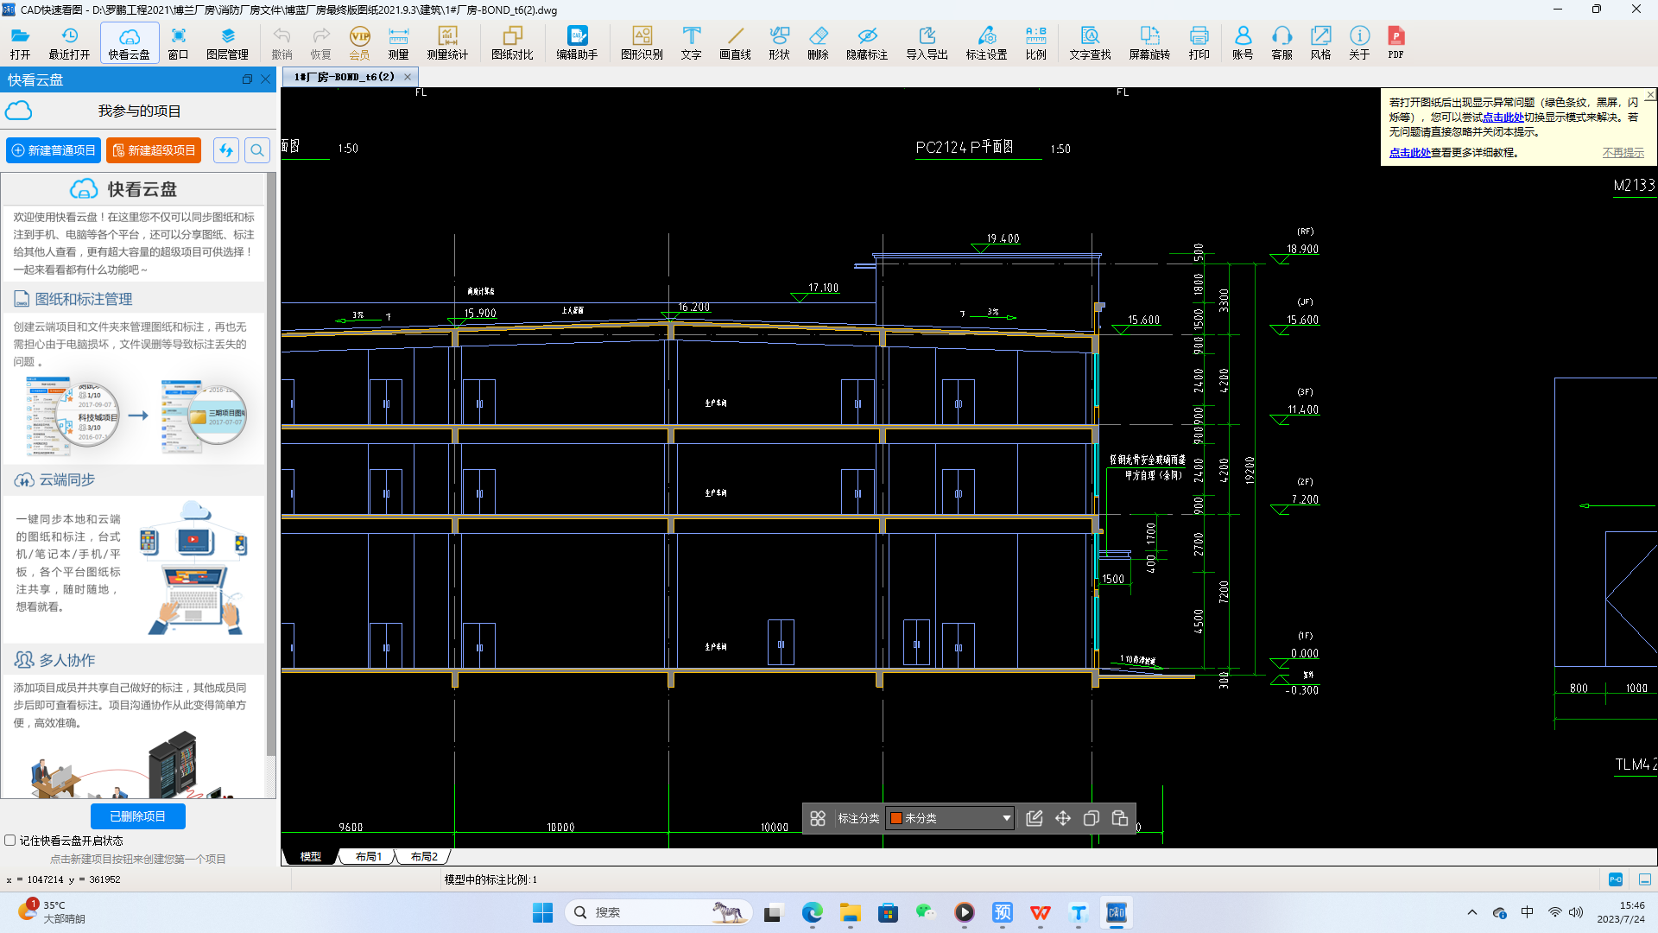Click the 新建普通项目 button
The height and width of the screenshot is (933, 1658).
(x=54, y=150)
